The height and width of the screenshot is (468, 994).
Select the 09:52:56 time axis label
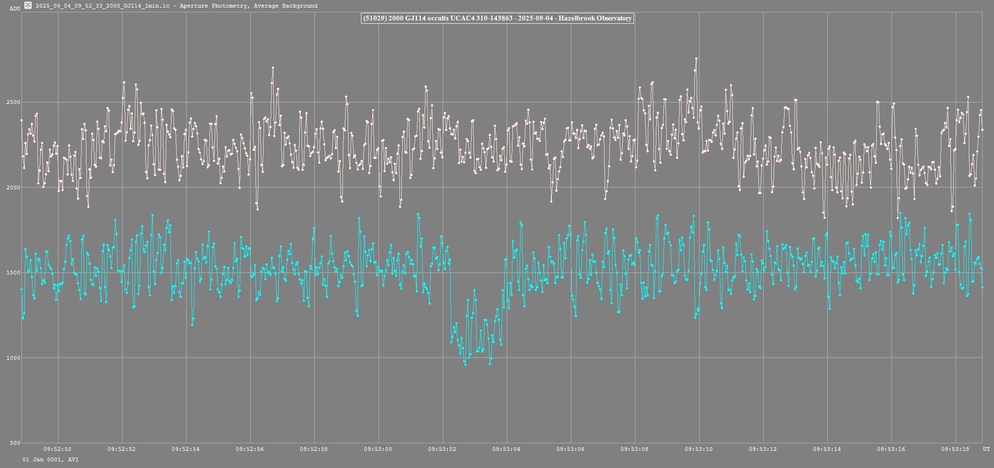tap(250, 449)
